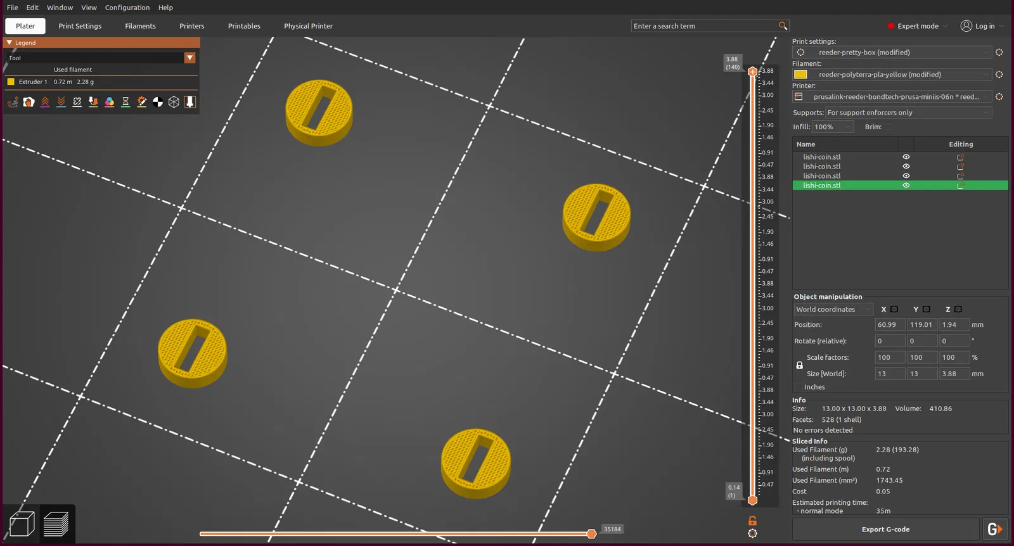Open the Supports dropdown
Screen dimensions: 1014x546
(x=909, y=113)
